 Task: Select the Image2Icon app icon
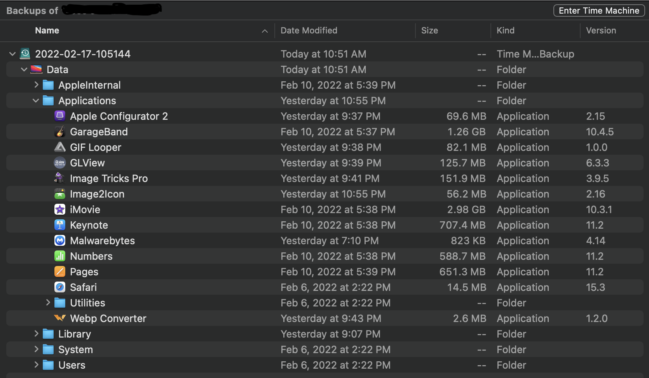click(60, 194)
